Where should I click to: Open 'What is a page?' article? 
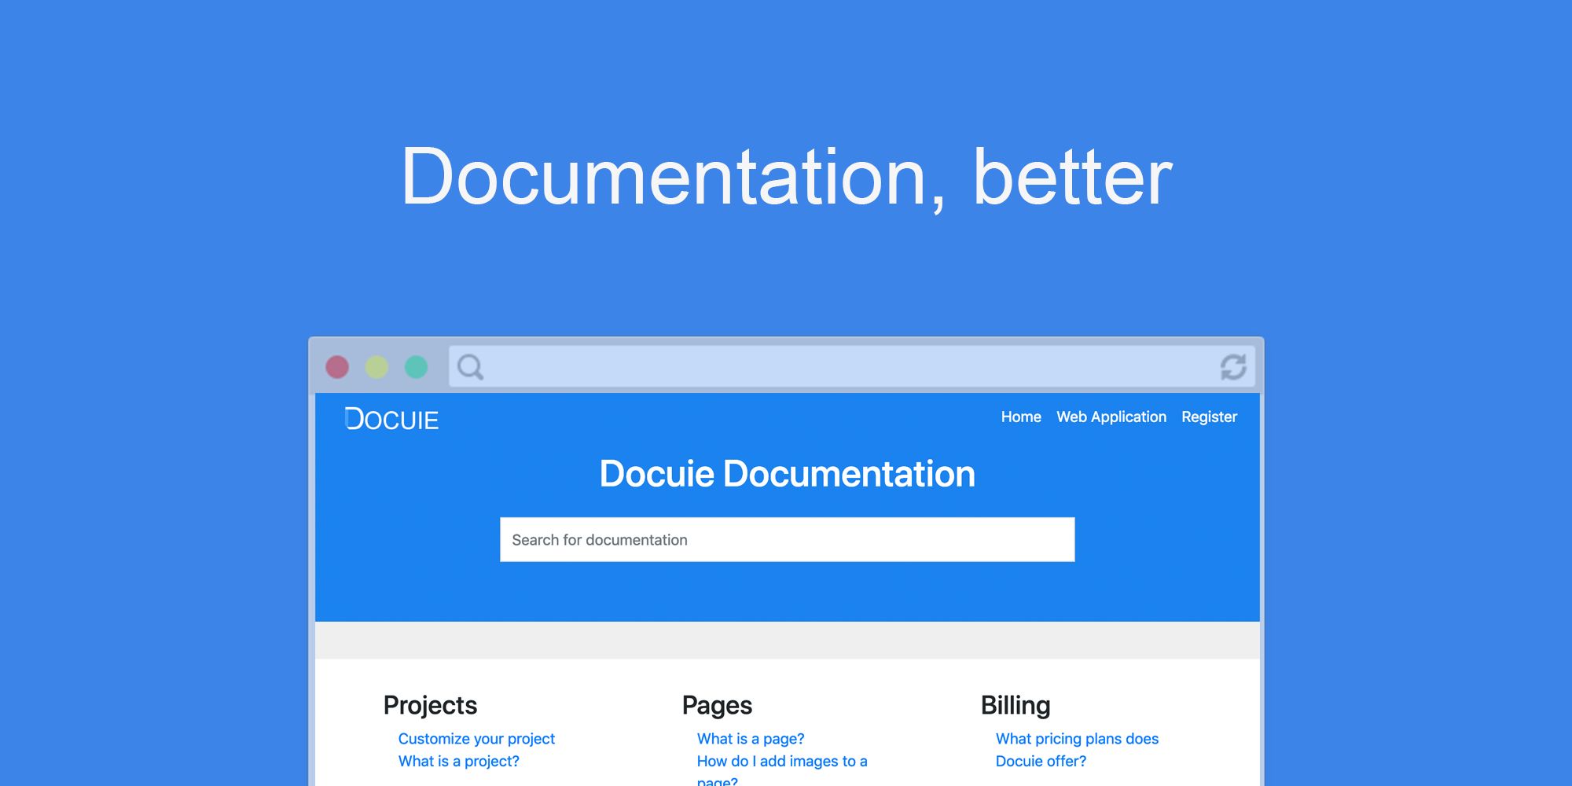click(x=751, y=738)
